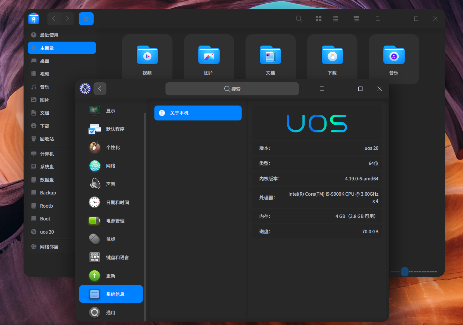This screenshot has width=463, height=325.
Task: Switch file manager to icon grid view
Action: click(319, 19)
